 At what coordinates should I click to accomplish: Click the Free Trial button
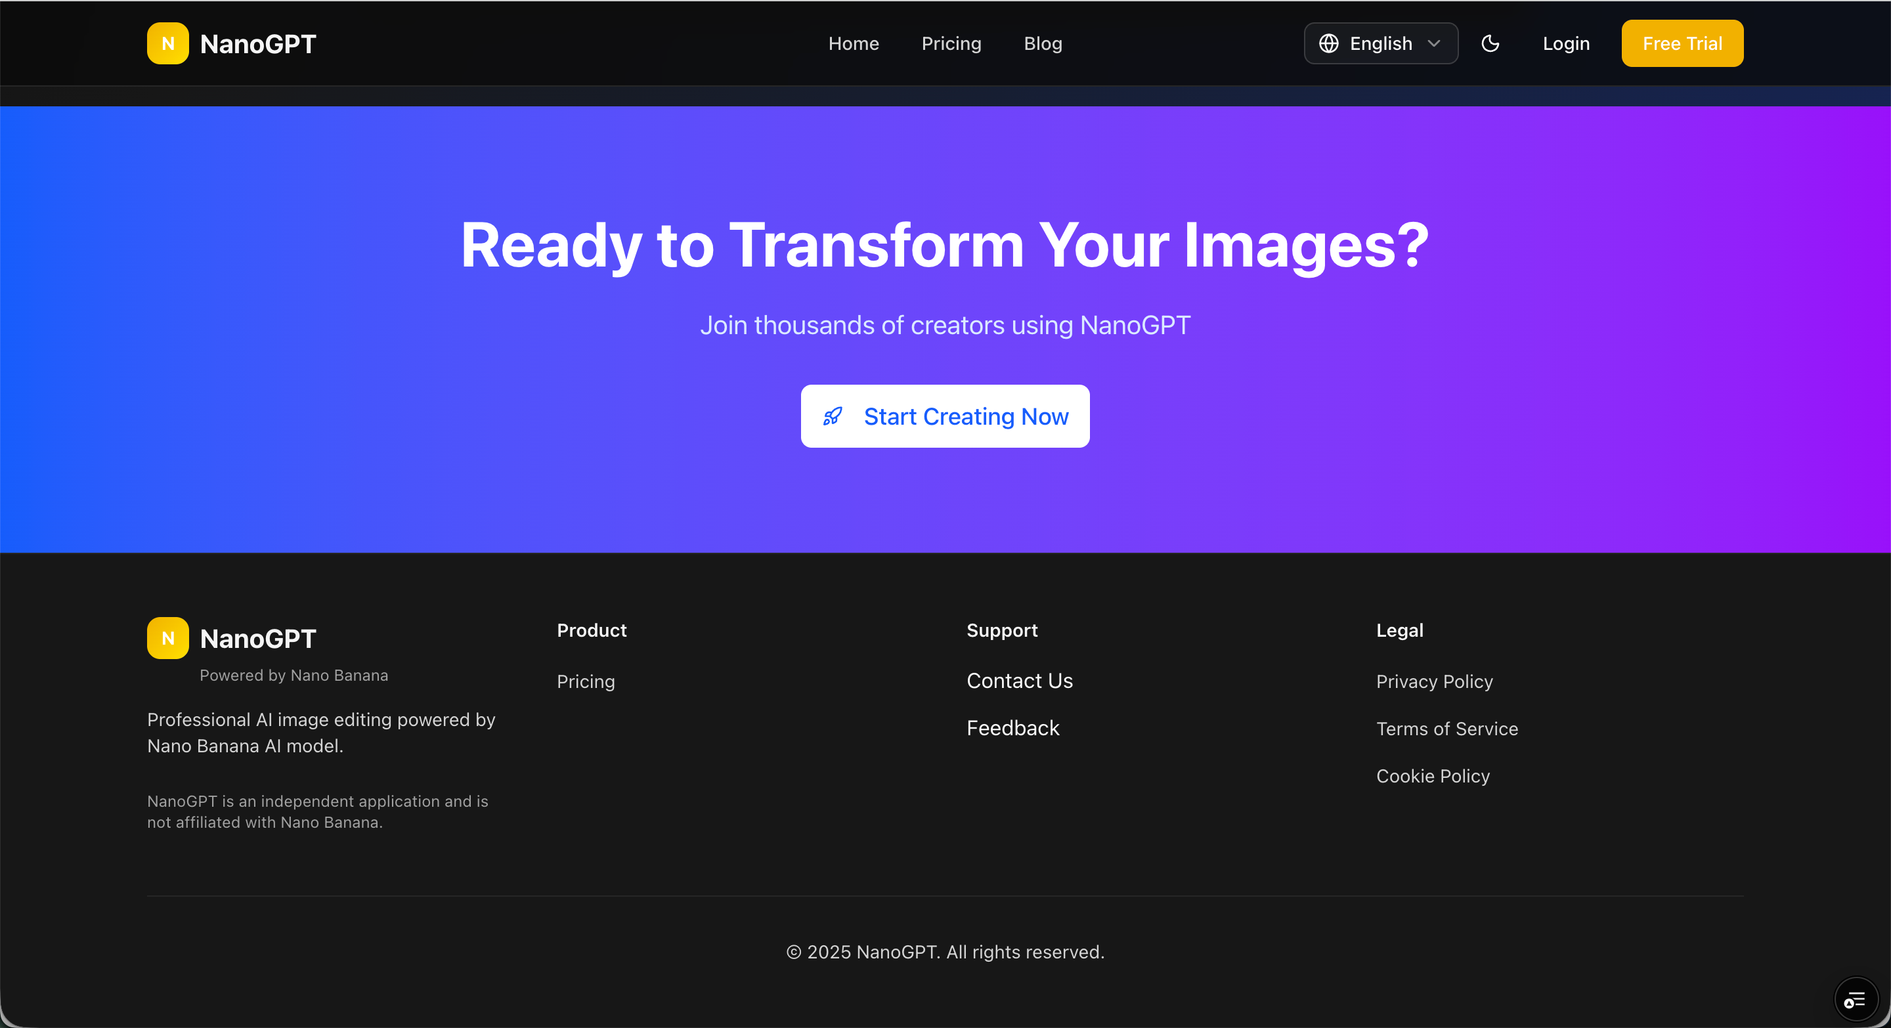point(1682,43)
